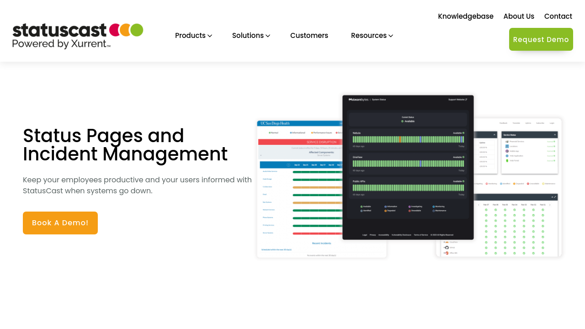Click the Service Status panel header
The height and width of the screenshot is (329, 585).
(x=529, y=135)
